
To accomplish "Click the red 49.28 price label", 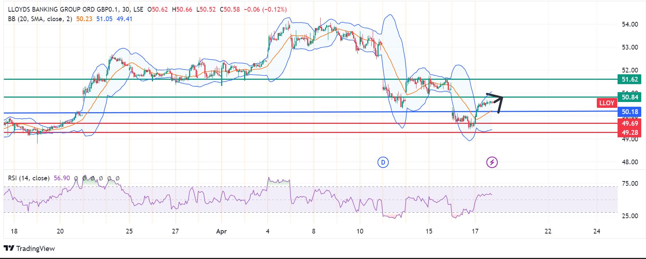I will (x=629, y=133).
